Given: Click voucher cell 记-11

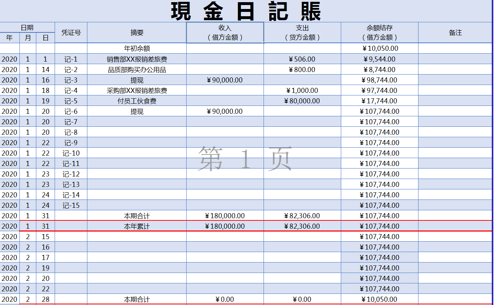Looking at the screenshot, I should coord(71,163).
